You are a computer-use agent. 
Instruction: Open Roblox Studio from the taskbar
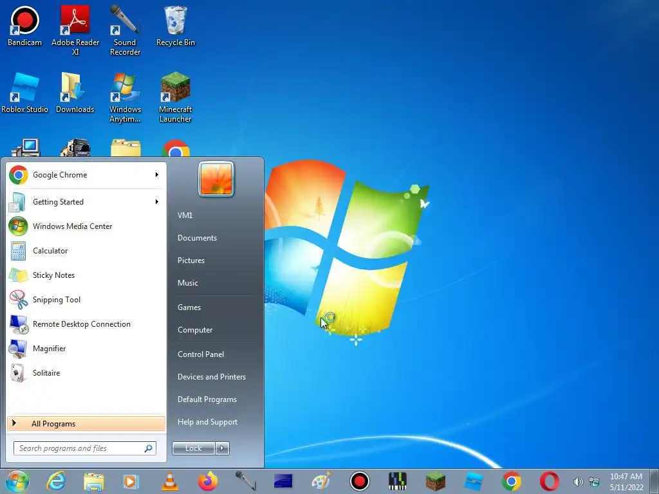click(x=474, y=481)
